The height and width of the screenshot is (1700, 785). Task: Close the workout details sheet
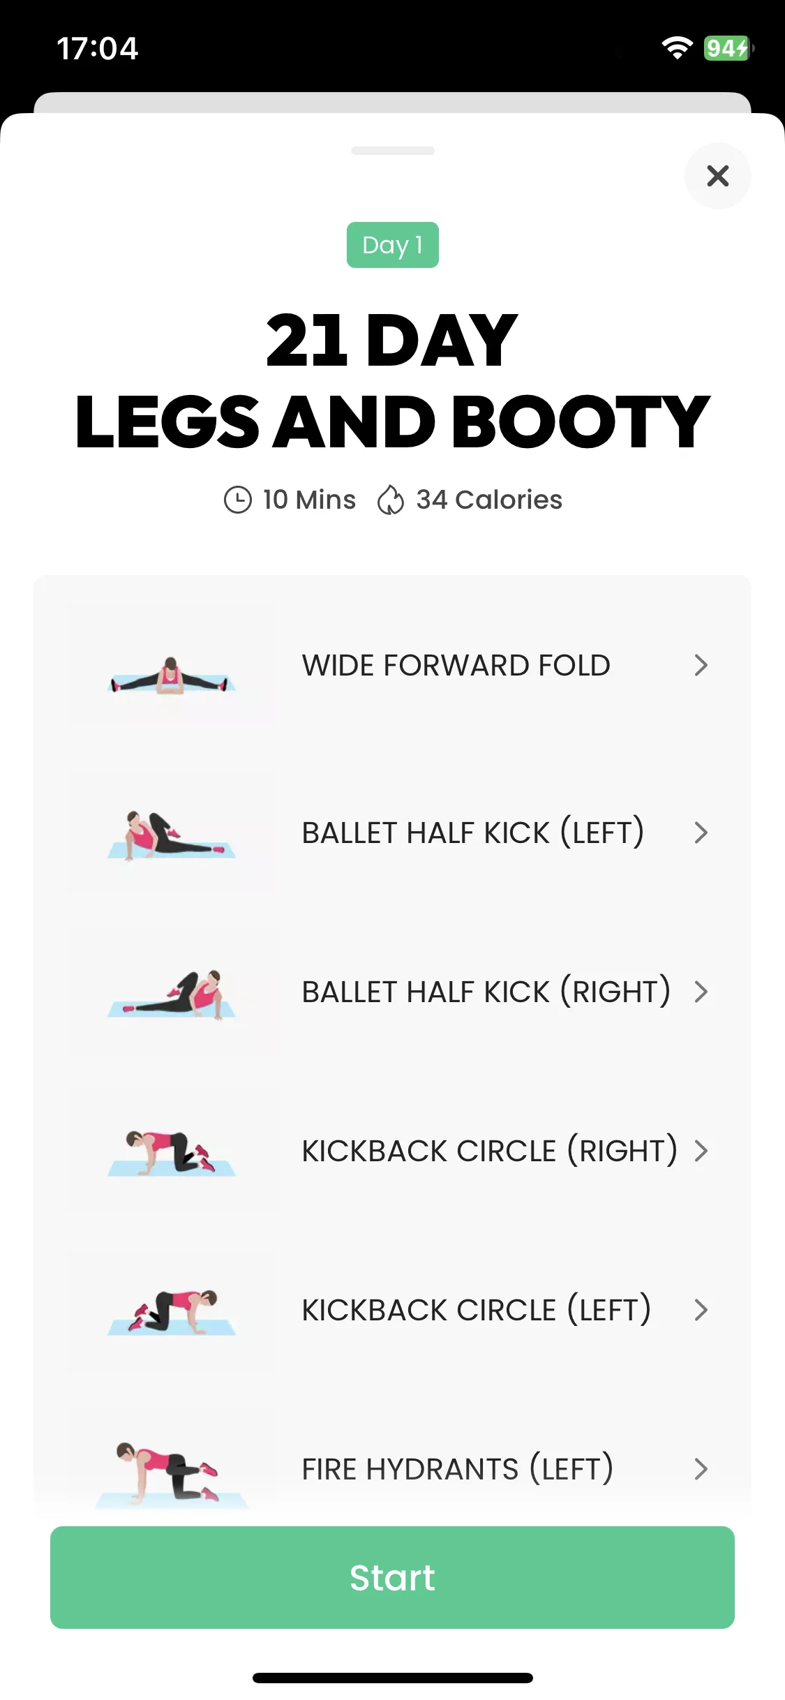[x=717, y=176]
